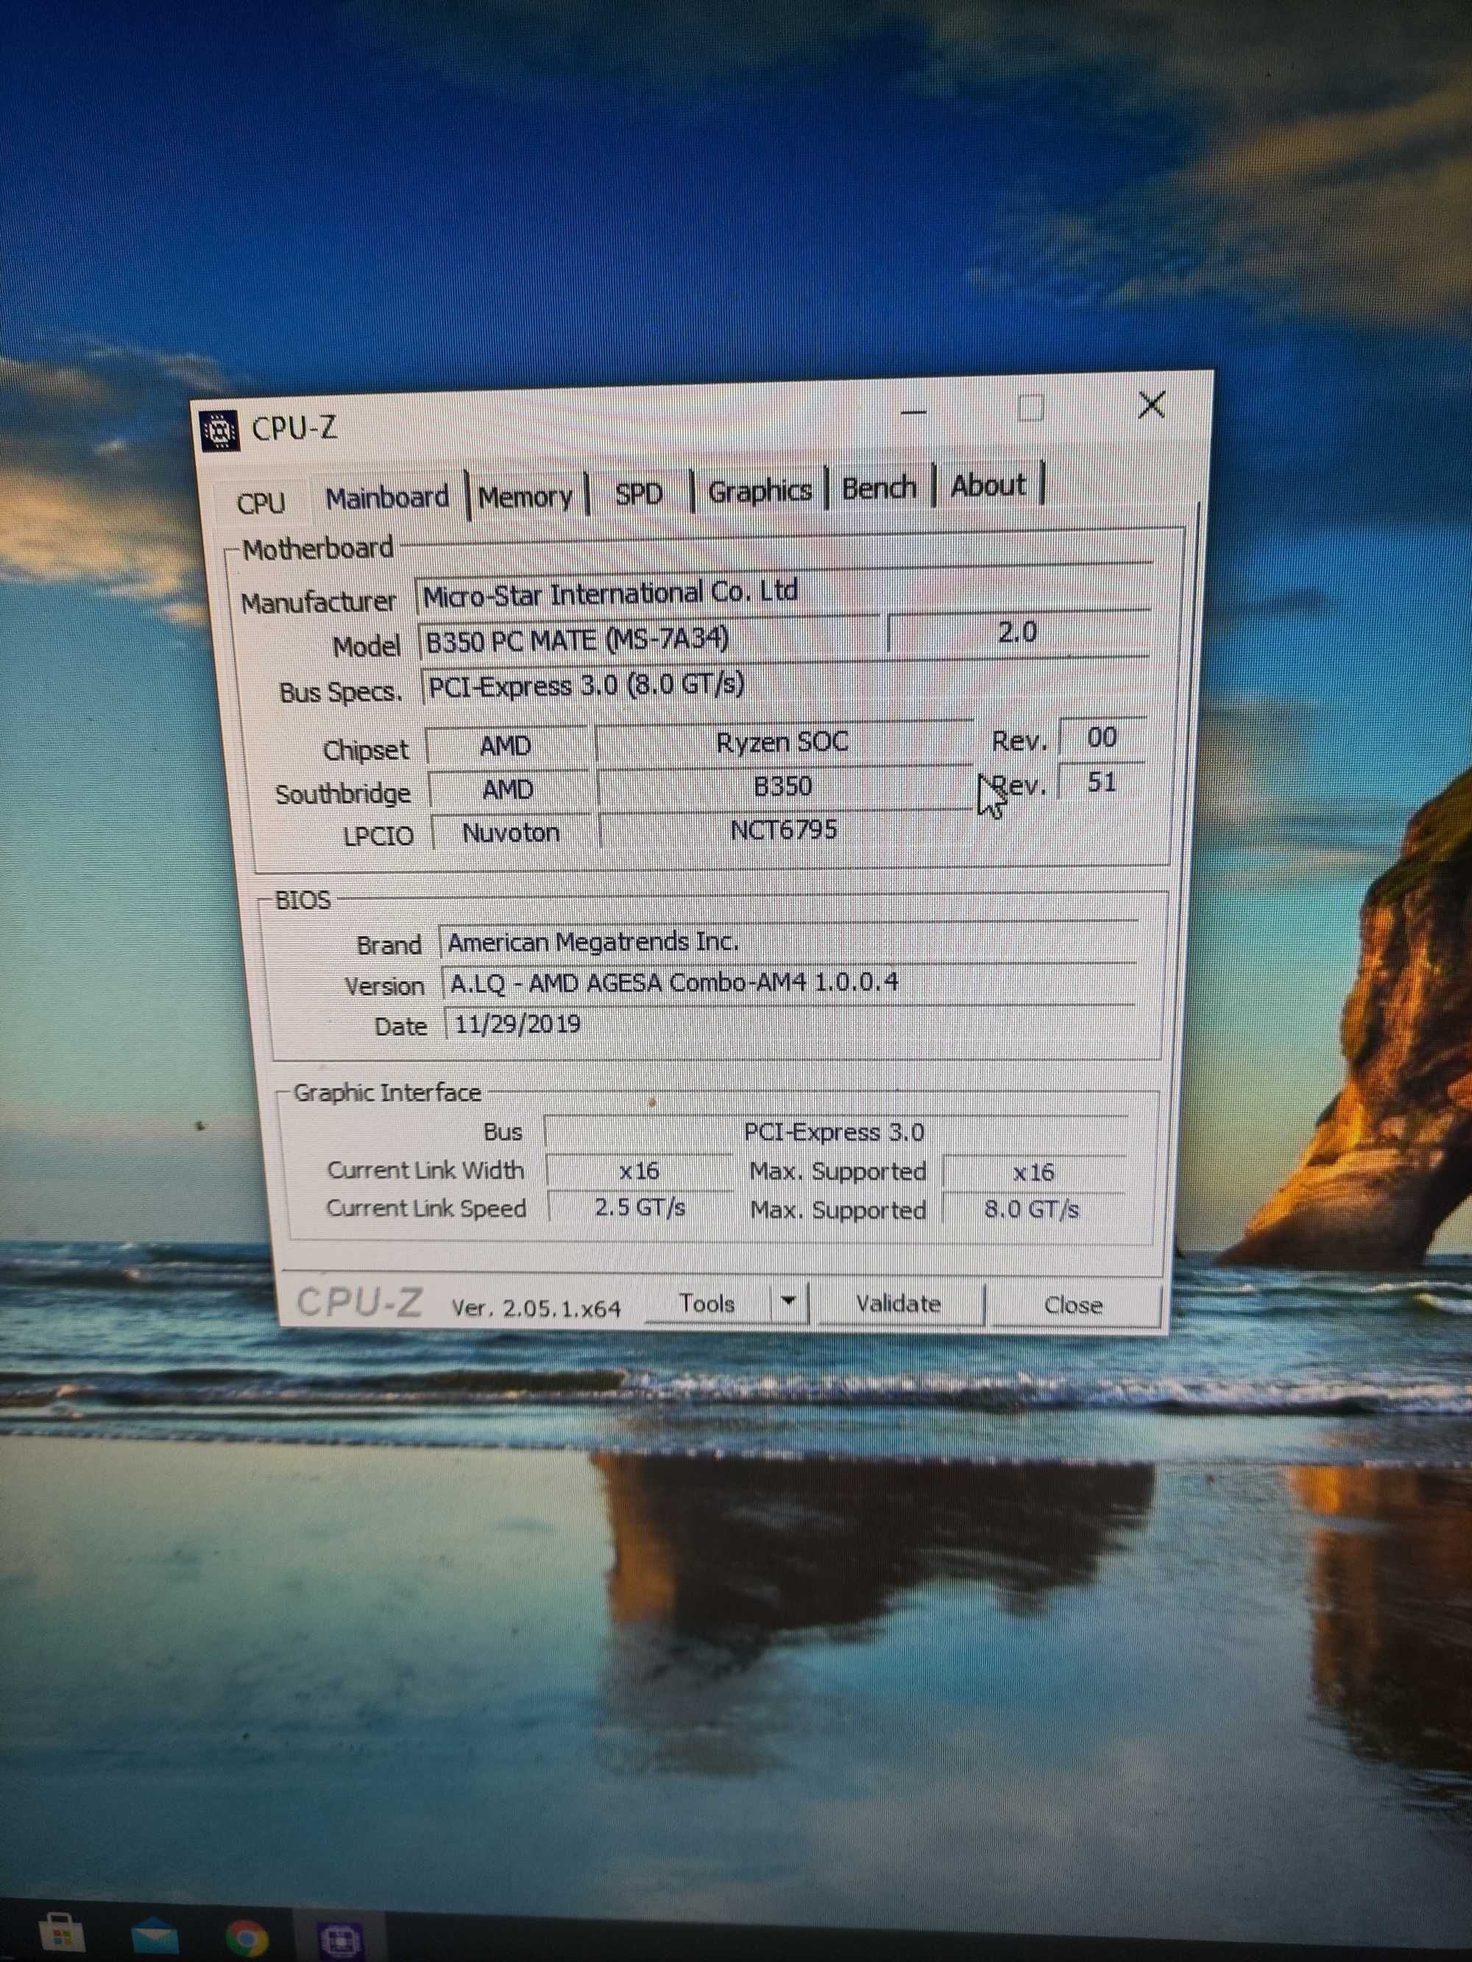Screen dimensions: 1472x1962
Task: Click the Chipset Rev. value '00'
Action: [1102, 738]
